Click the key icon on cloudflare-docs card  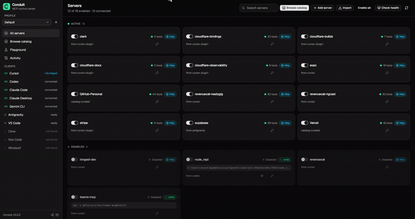157,73
